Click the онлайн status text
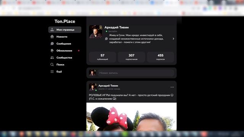Image resolution: width=244 pixels, height=137 pixels. (113, 31)
